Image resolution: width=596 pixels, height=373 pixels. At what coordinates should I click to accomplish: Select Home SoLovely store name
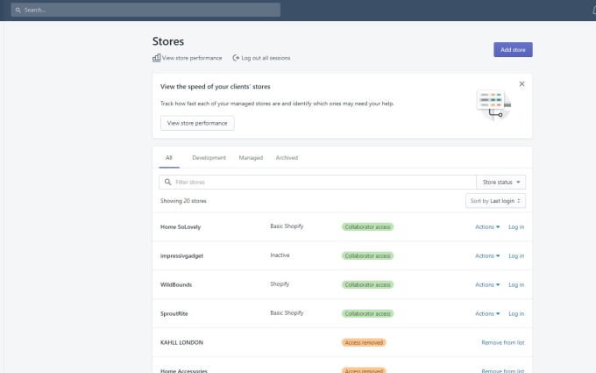point(181,226)
